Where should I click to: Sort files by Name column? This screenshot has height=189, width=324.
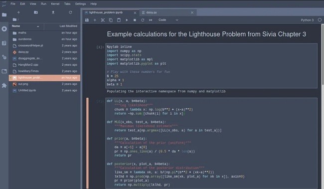(x=26, y=26)
